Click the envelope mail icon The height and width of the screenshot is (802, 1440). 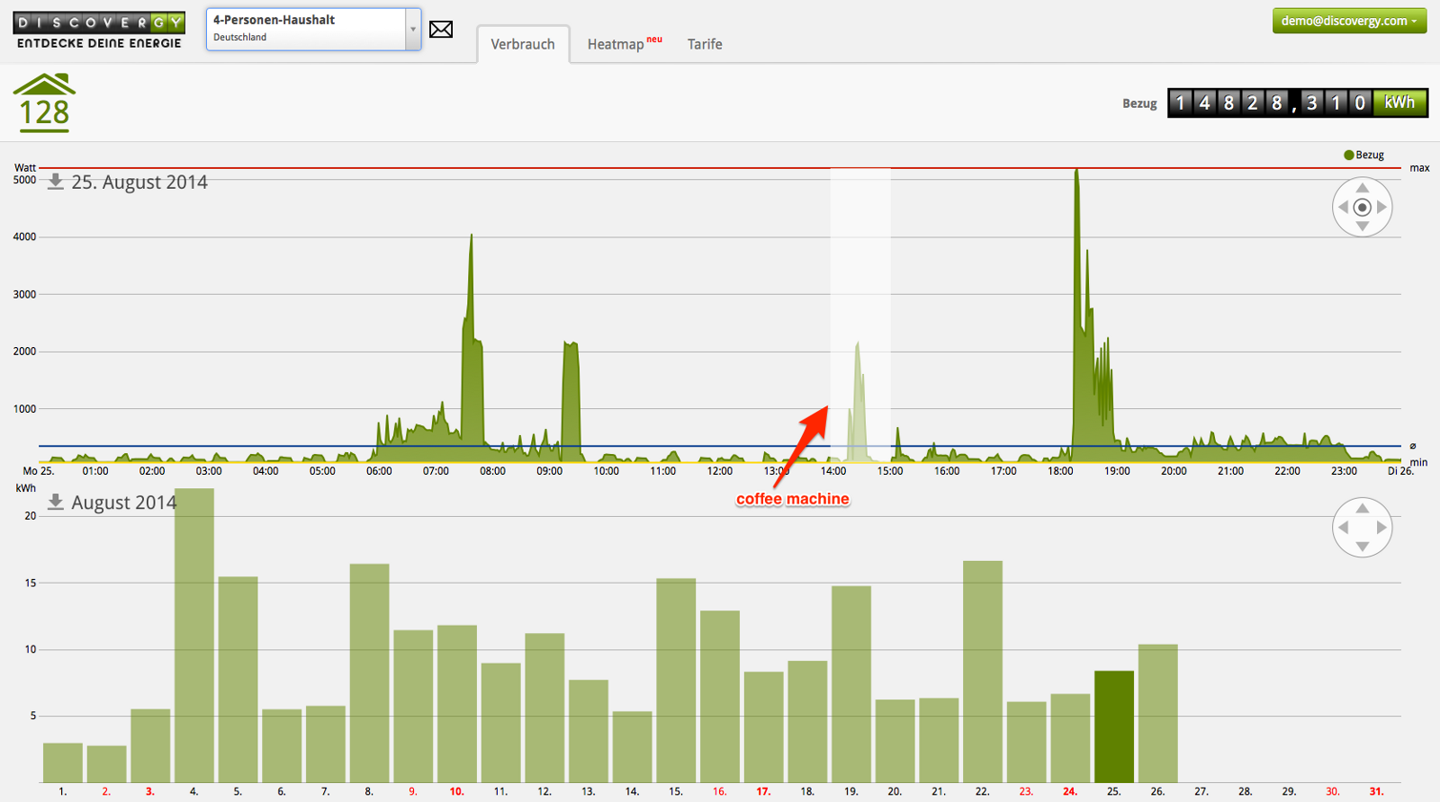point(441,30)
